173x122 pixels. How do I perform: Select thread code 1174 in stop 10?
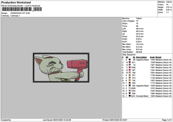(153, 83)
